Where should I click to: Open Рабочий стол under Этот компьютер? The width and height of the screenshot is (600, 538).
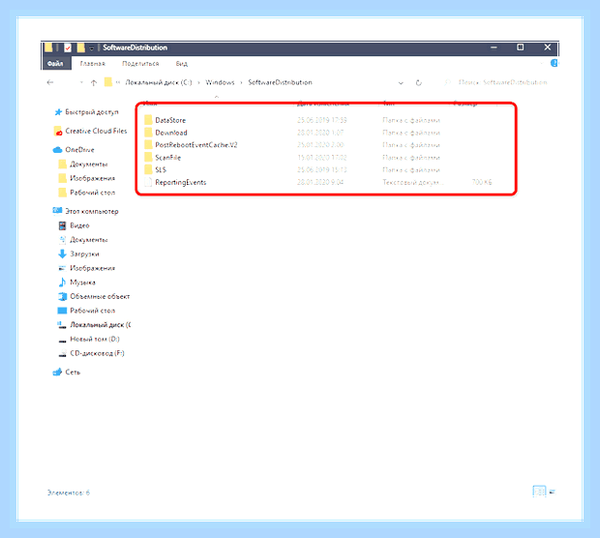click(92, 311)
